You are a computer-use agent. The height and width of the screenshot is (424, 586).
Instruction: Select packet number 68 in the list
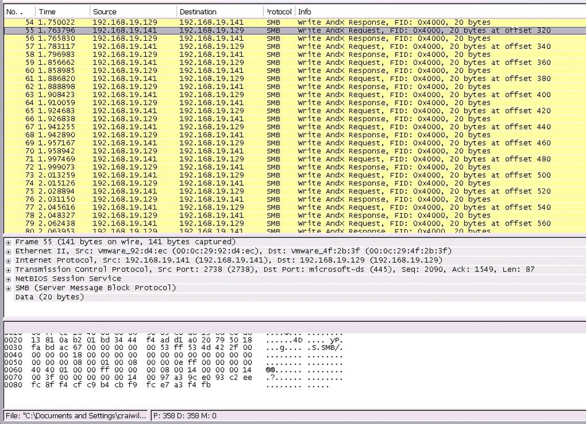coord(295,135)
